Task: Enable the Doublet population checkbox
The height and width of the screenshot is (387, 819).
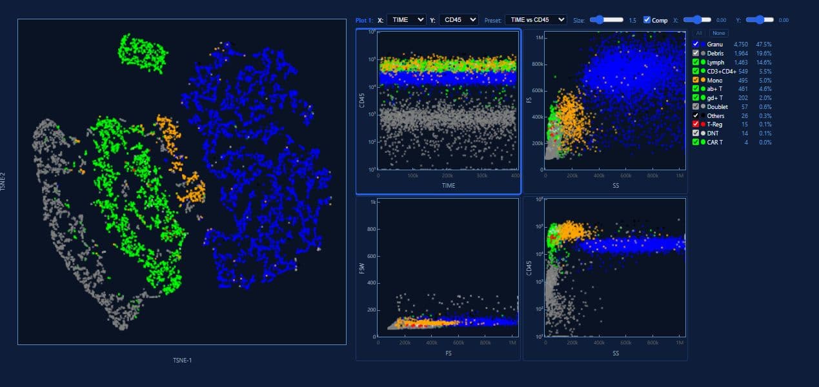Action: pos(695,106)
